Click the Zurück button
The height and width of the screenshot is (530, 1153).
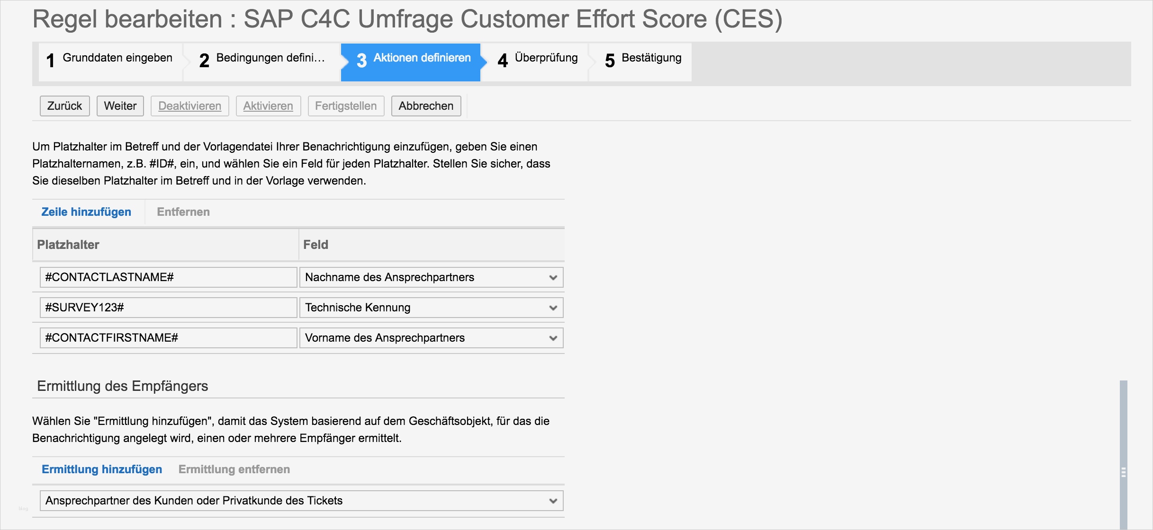click(x=64, y=106)
